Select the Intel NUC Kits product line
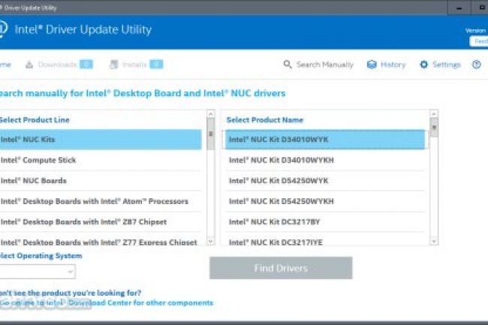 point(101,140)
